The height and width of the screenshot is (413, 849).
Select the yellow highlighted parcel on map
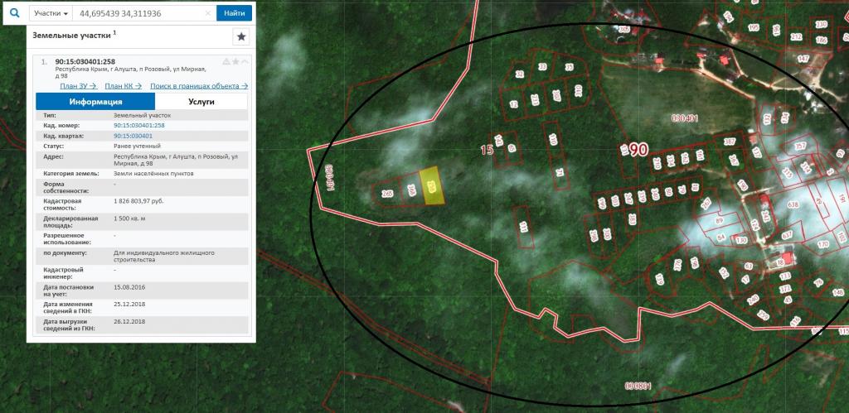(x=430, y=187)
